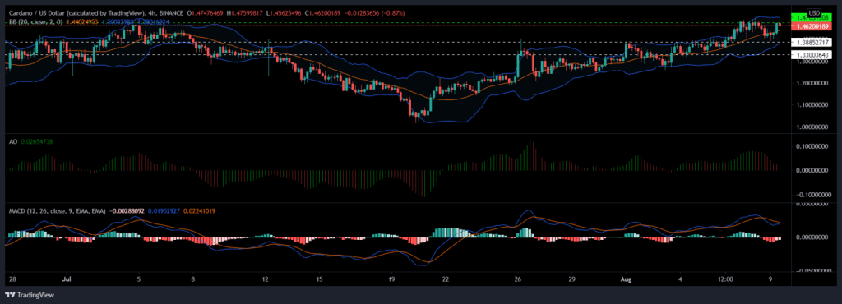Click the BB basis value 1.44024953
The image size is (842, 304).
click(82, 22)
